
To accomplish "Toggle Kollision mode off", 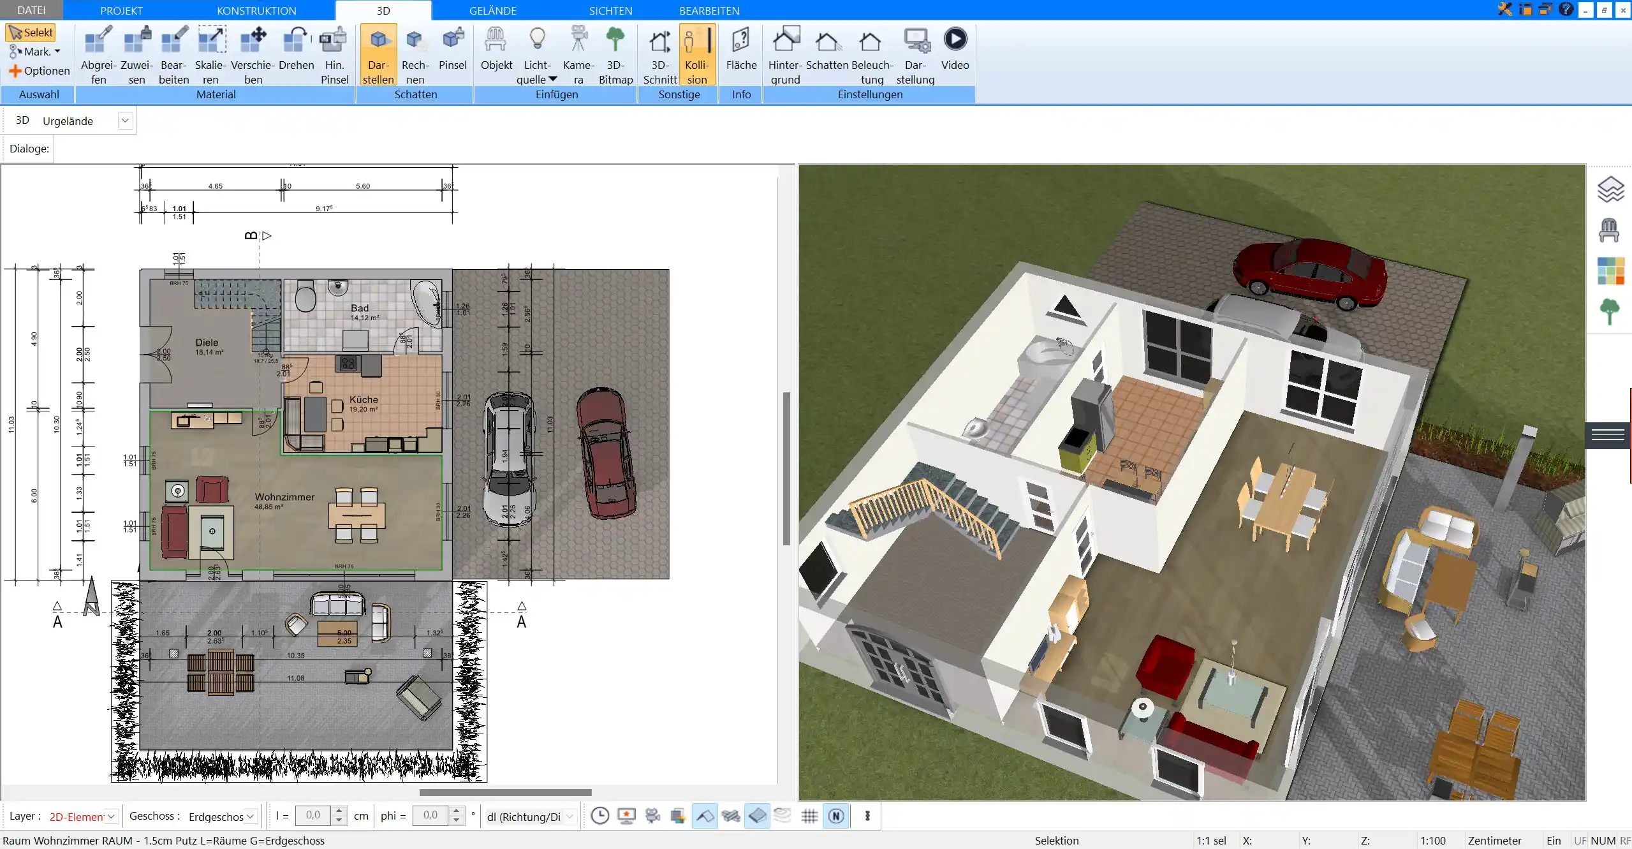I will 697,55.
